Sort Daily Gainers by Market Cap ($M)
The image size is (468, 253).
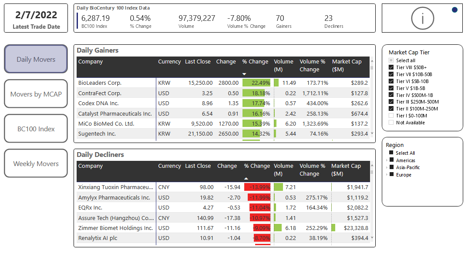click(347, 65)
